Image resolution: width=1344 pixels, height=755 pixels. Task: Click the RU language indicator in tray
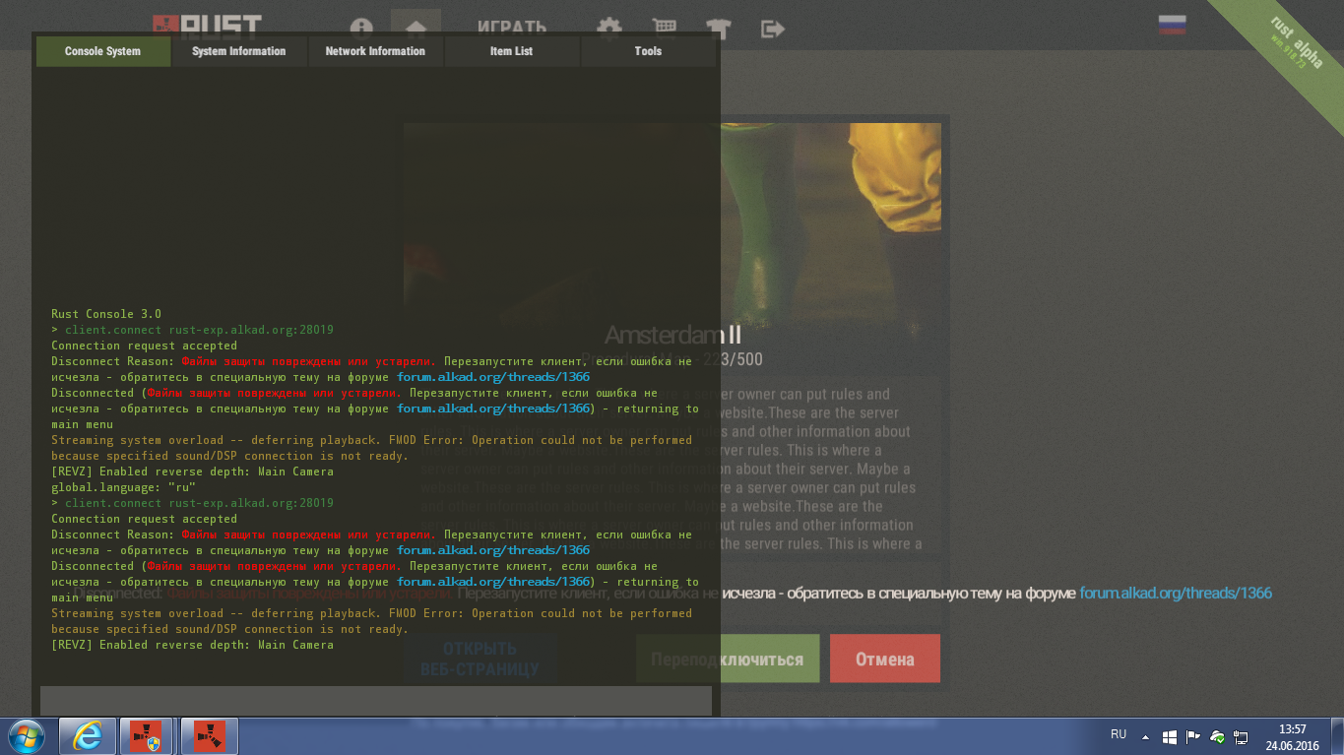[1119, 734]
